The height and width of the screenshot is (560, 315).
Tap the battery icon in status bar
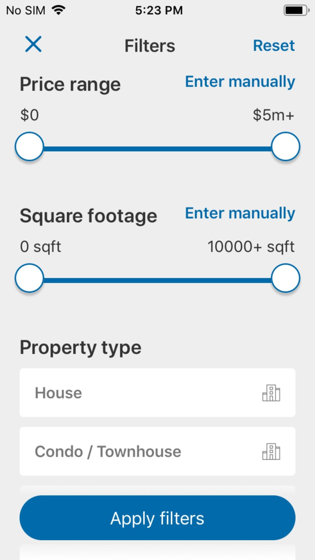click(296, 10)
